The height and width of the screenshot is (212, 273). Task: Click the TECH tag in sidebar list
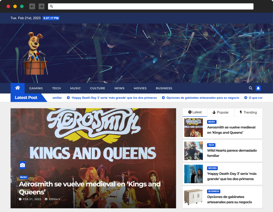(211, 145)
